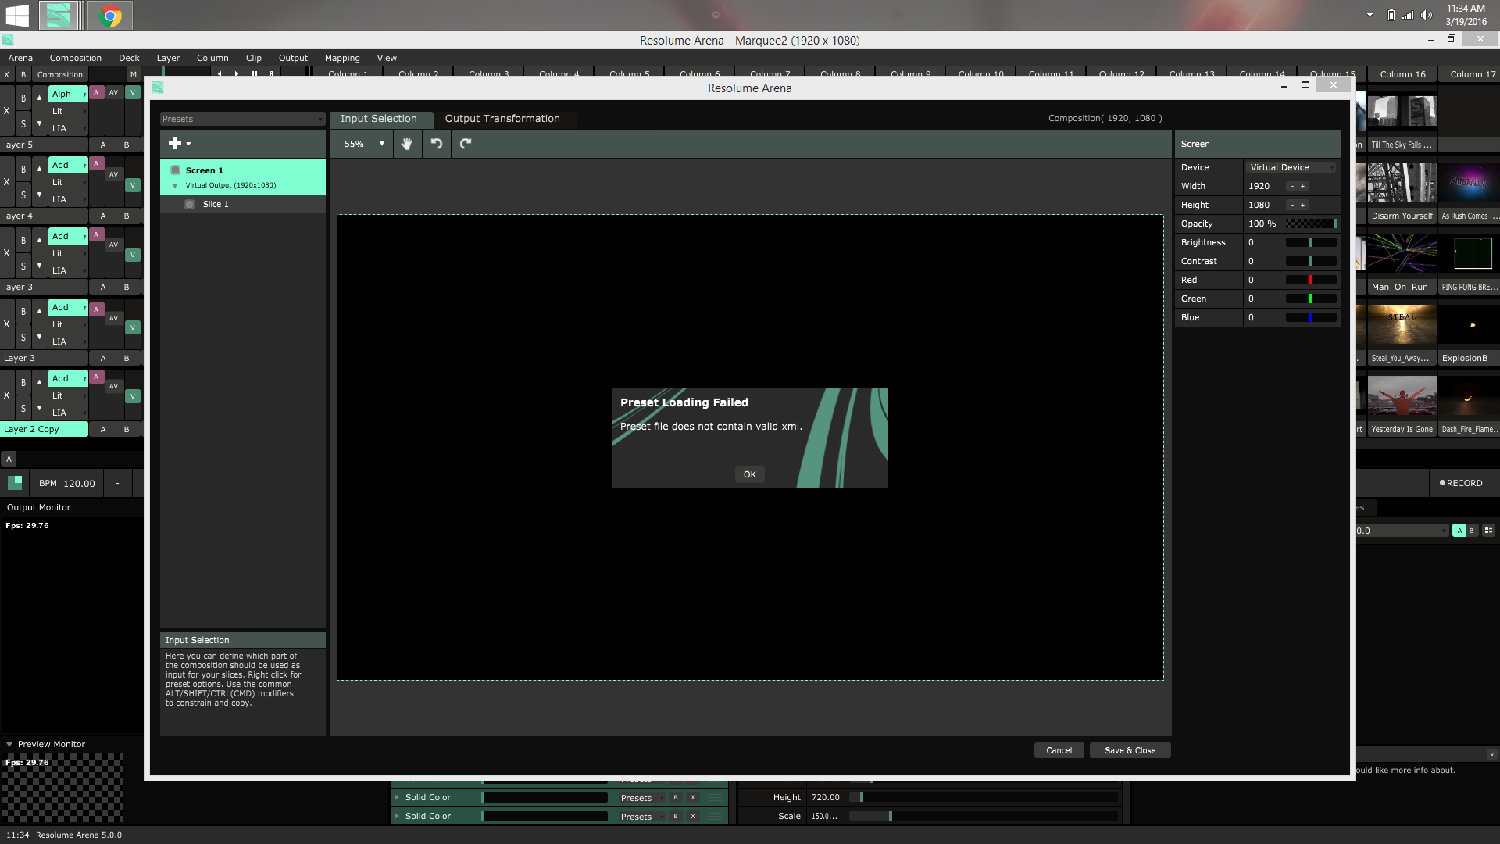Open Chrome from the taskbar
The image size is (1500, 844).
(x=110, y=16)
